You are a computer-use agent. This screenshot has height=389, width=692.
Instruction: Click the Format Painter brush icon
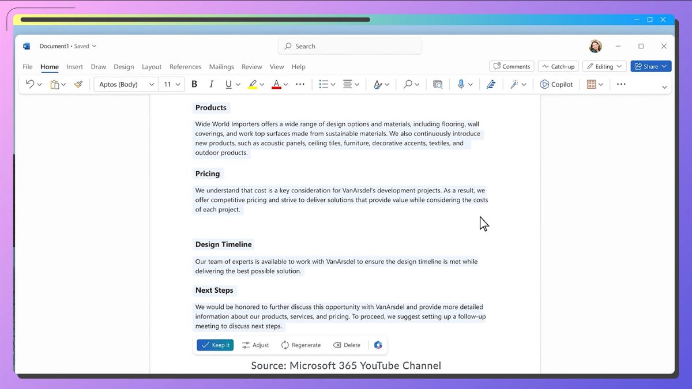point(78,84)
